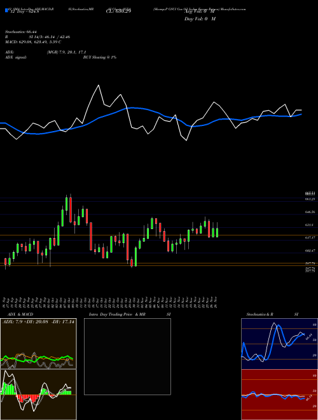Click the 'Stochastics & R' panel heading

(x=260, y=314)
